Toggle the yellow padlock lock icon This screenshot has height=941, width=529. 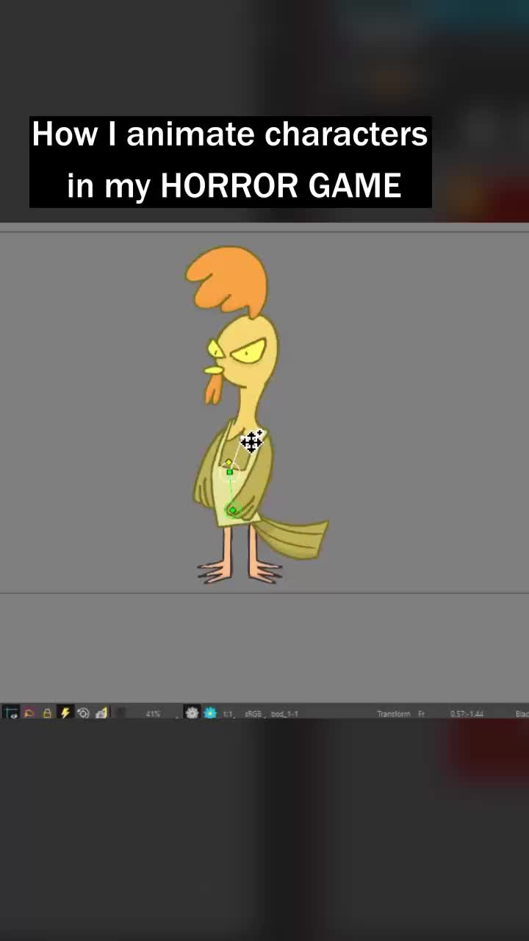(47, 713)
